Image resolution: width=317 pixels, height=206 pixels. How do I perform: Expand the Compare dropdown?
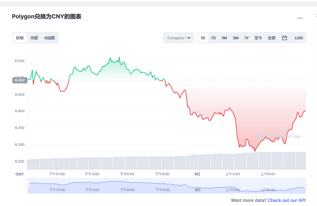178,38
